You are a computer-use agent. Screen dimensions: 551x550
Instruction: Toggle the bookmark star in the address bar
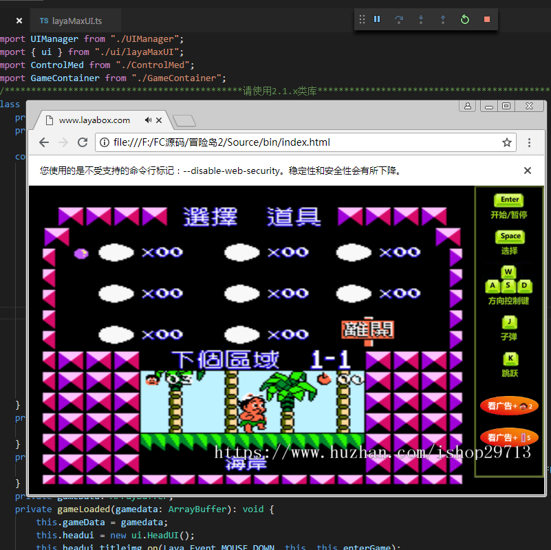507,142
